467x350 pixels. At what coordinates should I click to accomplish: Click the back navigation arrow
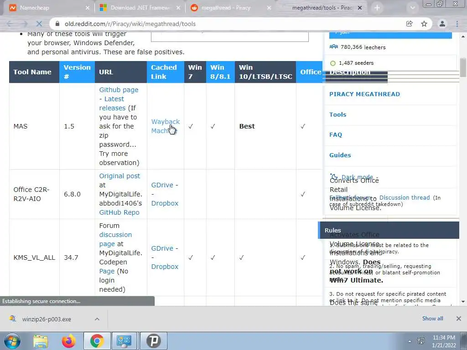(10, 24)
